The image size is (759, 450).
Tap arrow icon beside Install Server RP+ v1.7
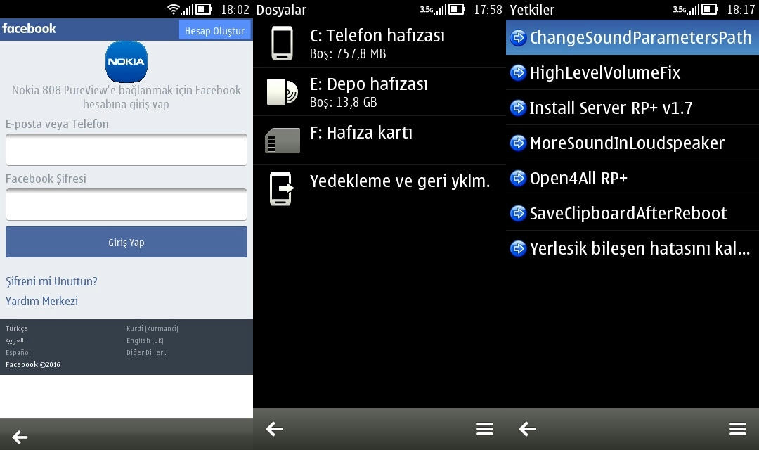click(x=518, y=108)
